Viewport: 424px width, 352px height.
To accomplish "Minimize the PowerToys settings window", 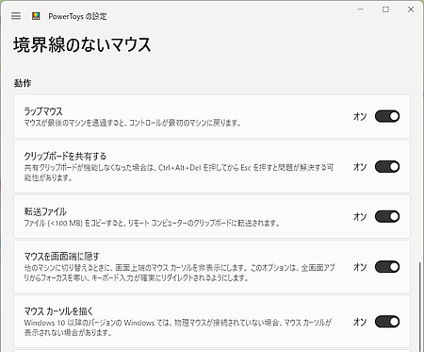I will 361,9.
